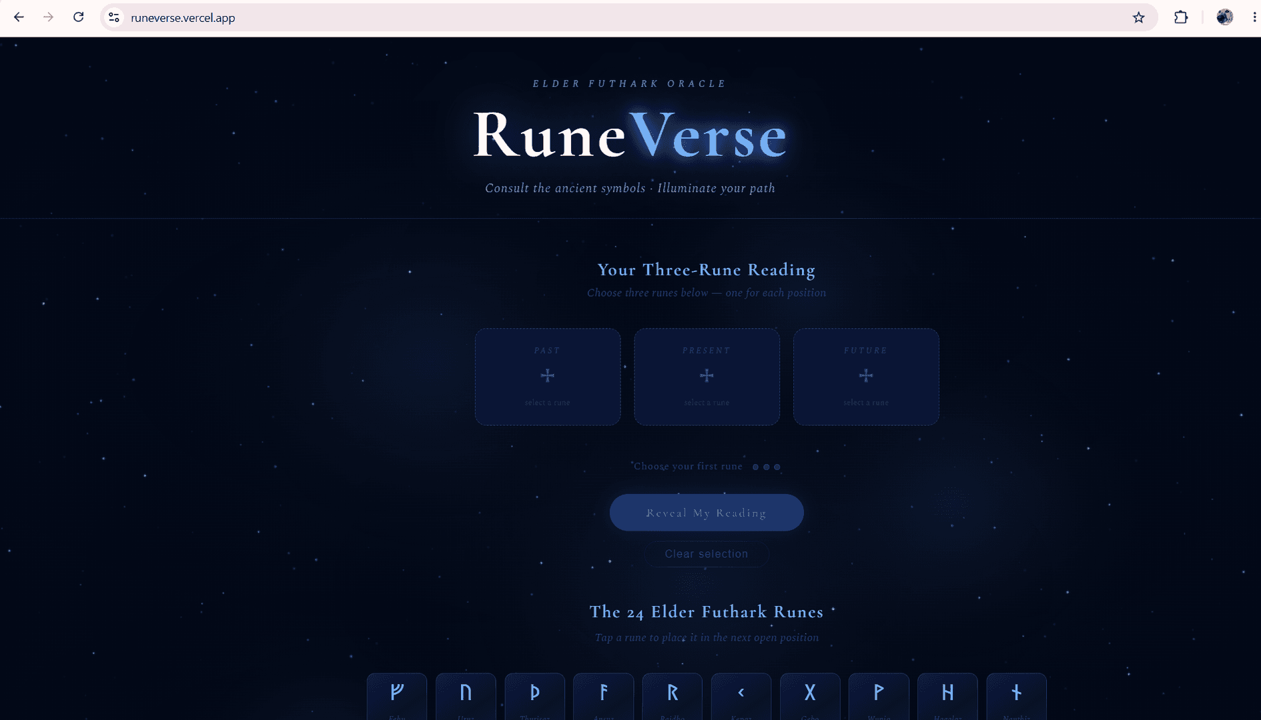Select the Nauthiz rune tile
1261x720 pixels.
pyautogui.click(x=1016, y=697)
